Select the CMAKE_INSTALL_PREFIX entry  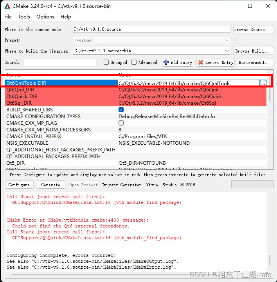(x=34, y=136)
